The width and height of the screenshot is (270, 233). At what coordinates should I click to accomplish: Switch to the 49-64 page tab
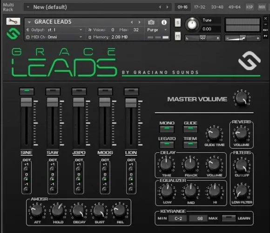(234, 7)
